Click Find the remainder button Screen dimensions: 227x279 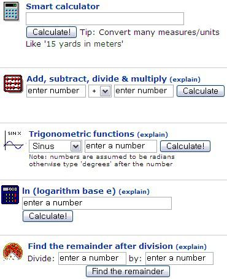128,272
